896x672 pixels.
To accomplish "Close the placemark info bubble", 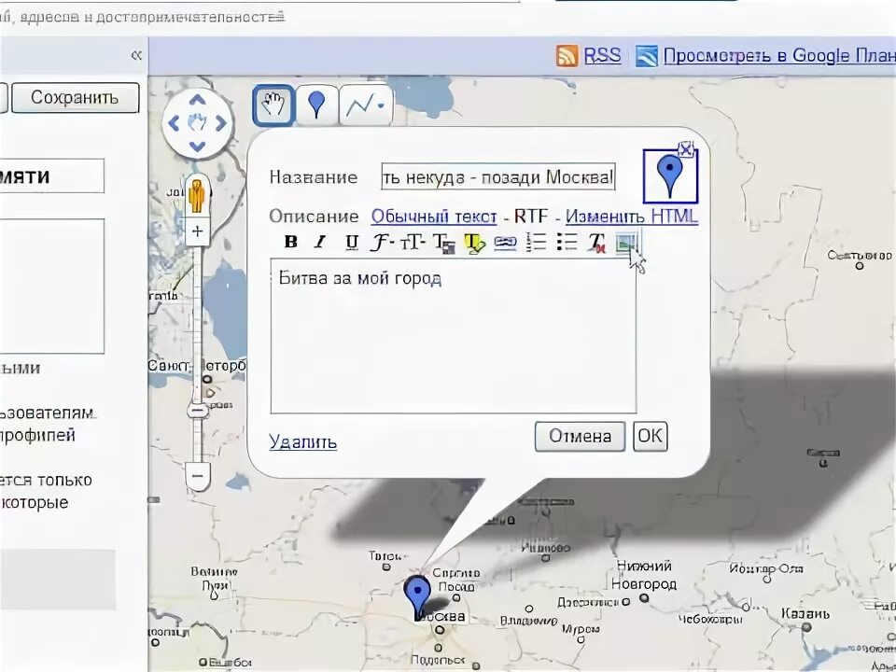I will pyautogui.click(x=686, y=149).
